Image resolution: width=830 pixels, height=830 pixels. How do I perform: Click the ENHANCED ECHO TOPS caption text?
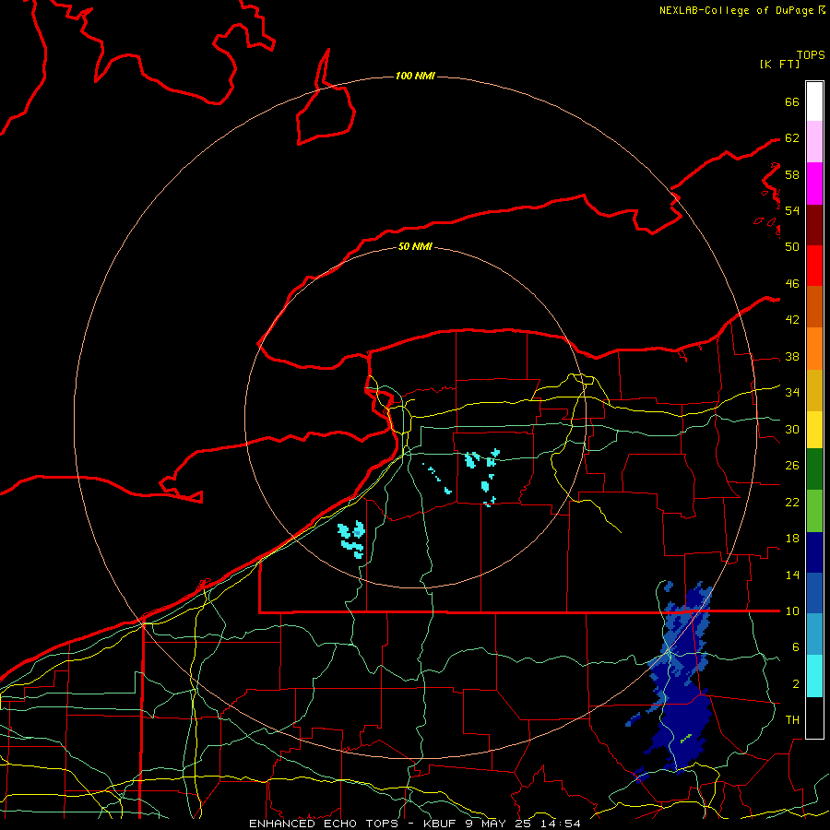[324, 824]
